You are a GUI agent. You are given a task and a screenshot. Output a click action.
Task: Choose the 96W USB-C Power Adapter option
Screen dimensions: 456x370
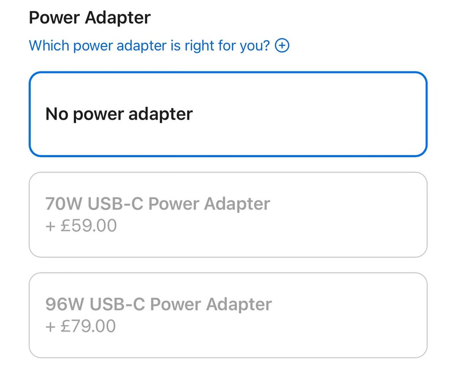[x=228, y=315]
